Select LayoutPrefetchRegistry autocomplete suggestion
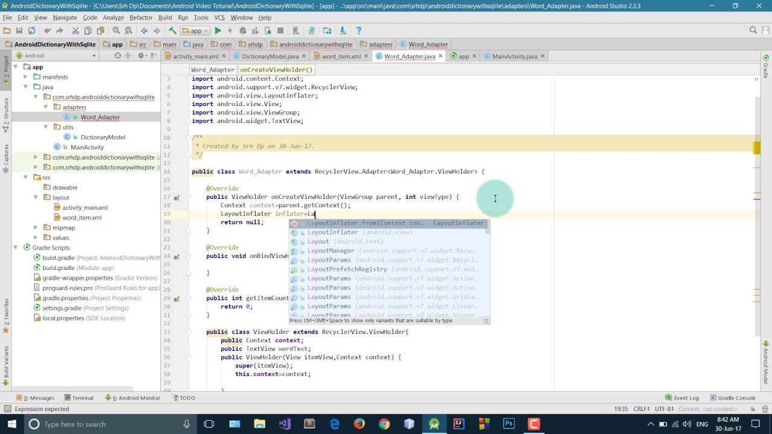This screenshot has height=434, width=772. (x=389, y=269)
